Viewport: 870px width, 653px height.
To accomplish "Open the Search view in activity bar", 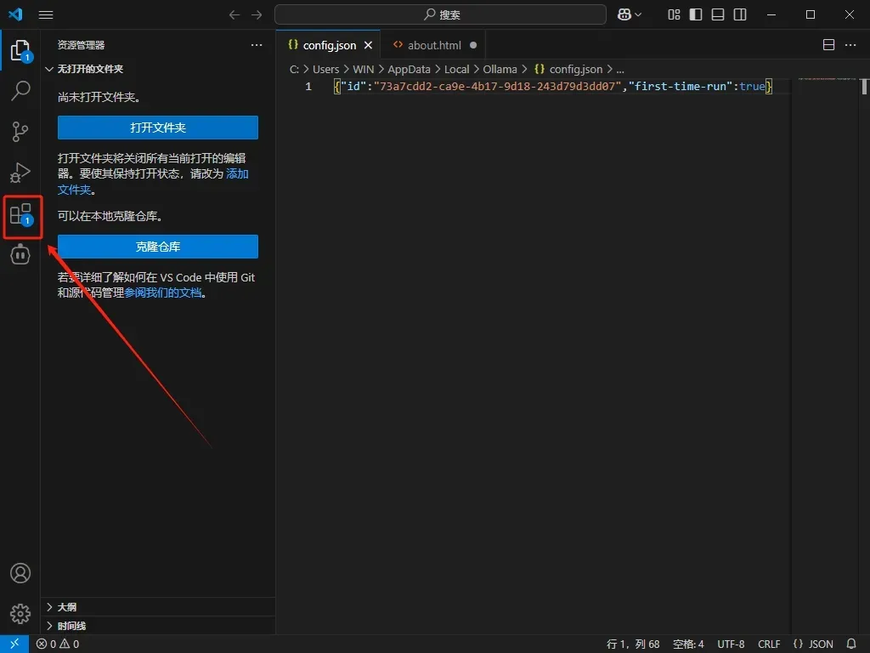I will click(x=20, y=90).
